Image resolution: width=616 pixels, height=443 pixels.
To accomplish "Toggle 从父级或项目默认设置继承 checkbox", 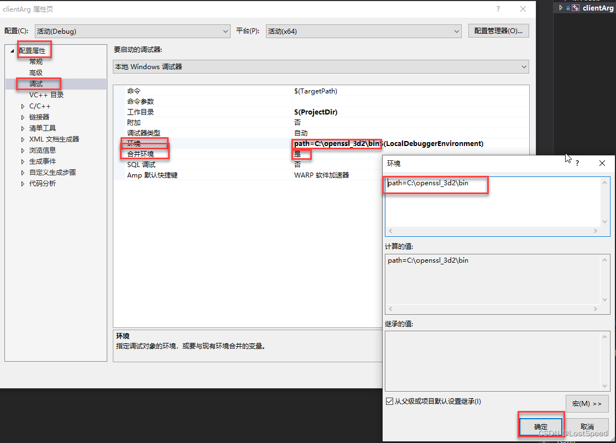I will [390, 402].
